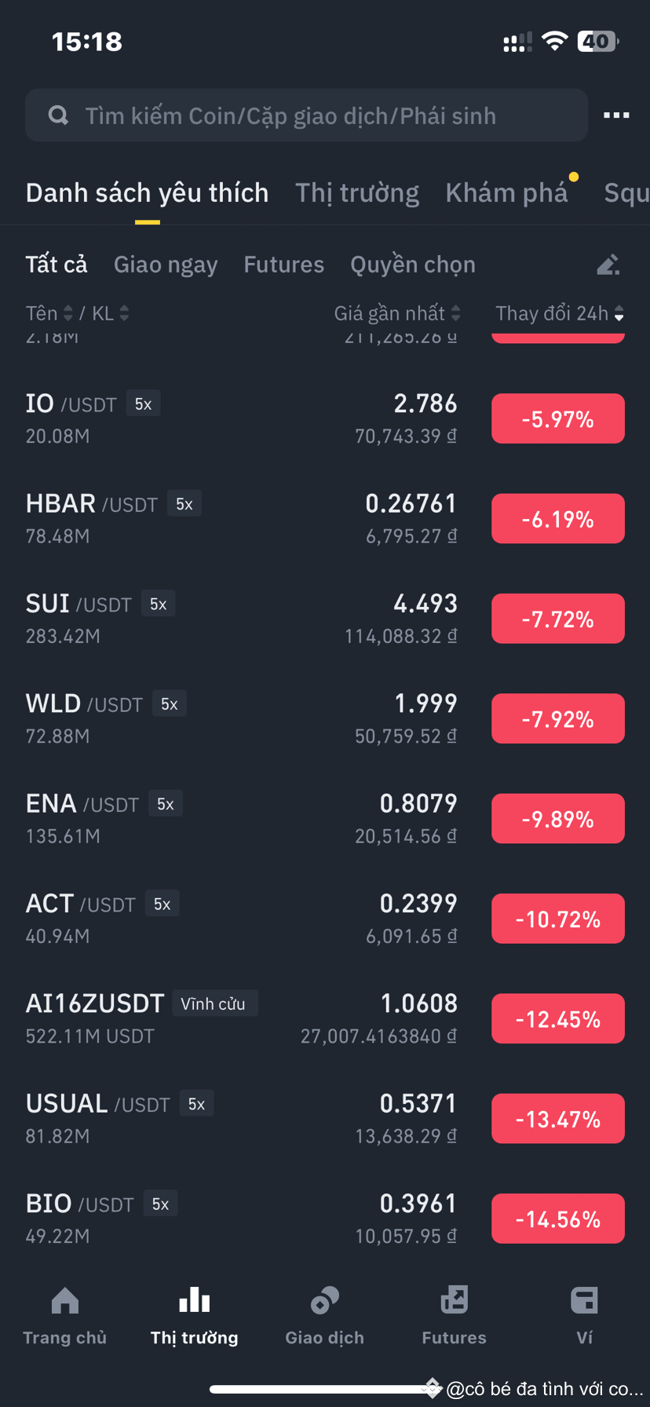Select the Quyền chọn filter tab
This screenshot has width=650, height=1407.
[x=413, y=265]
